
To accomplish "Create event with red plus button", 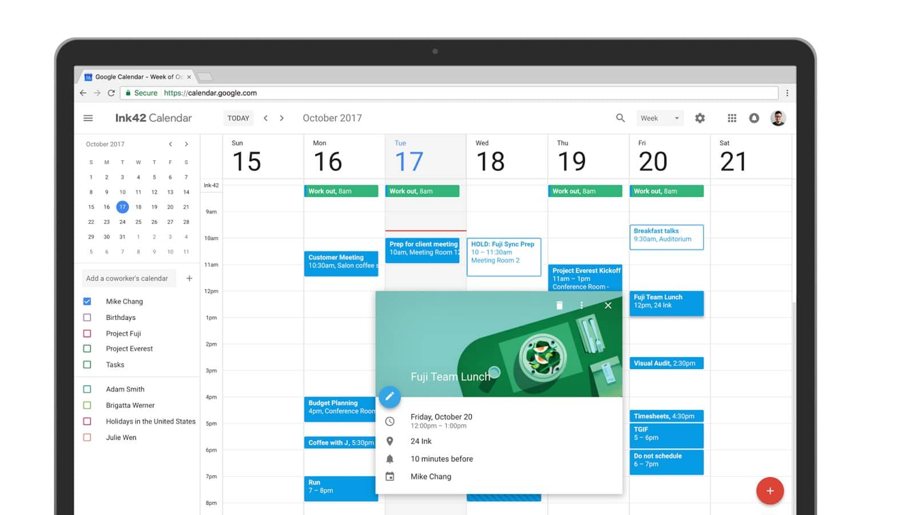I will 770,491.
